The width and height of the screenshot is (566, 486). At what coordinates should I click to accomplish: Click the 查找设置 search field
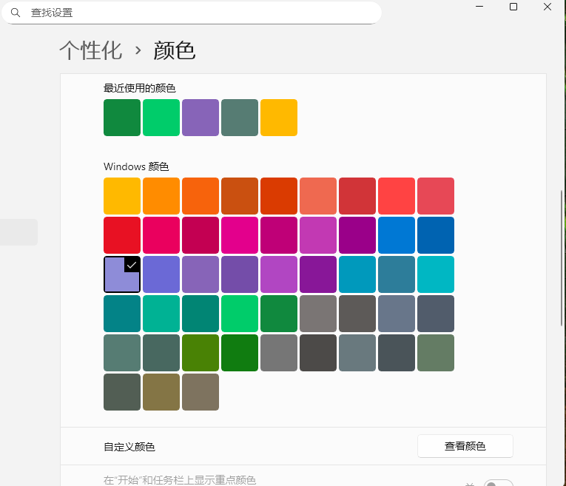200,13
